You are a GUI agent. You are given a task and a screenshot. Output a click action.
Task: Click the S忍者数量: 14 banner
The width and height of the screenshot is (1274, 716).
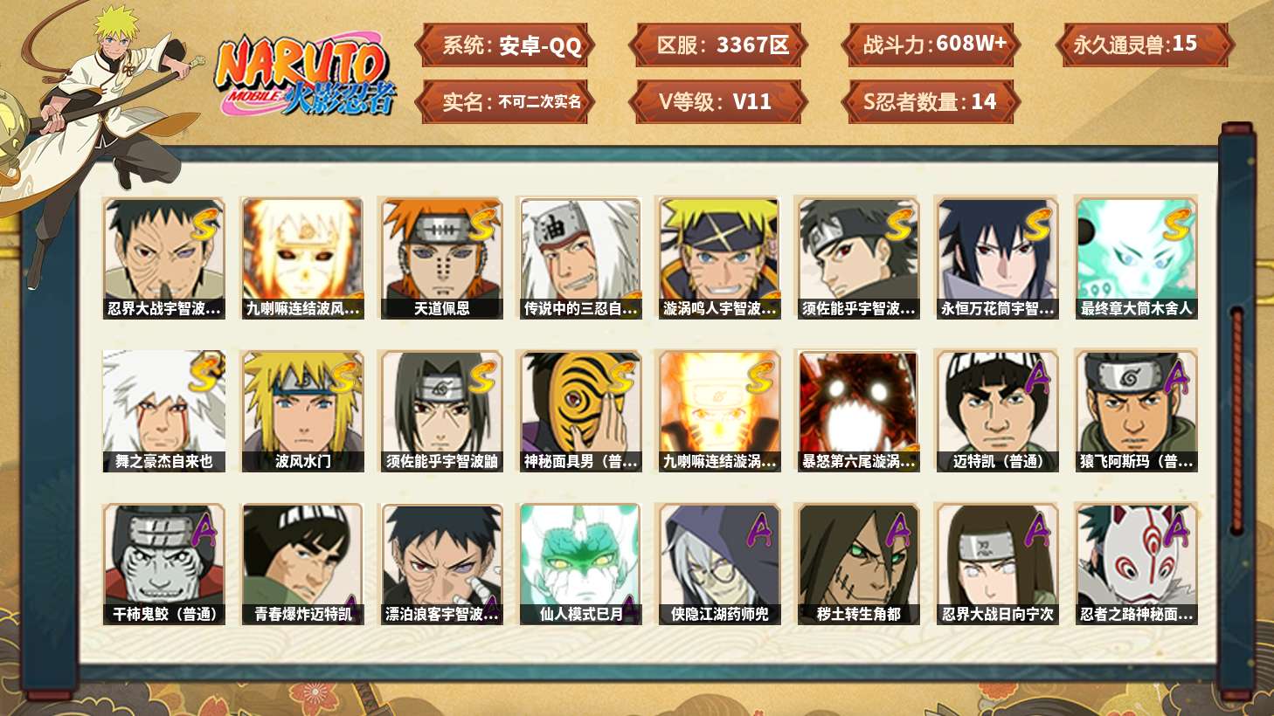point(931,102)
